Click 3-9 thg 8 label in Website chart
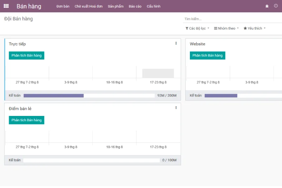The height and width of the screenshot is (188, 282). (252, 82)
